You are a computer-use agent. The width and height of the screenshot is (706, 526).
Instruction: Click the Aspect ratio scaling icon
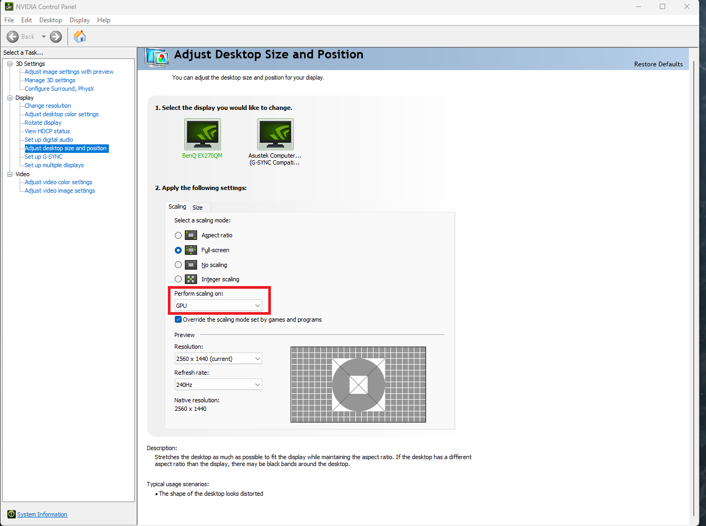(x=191, y=235)
